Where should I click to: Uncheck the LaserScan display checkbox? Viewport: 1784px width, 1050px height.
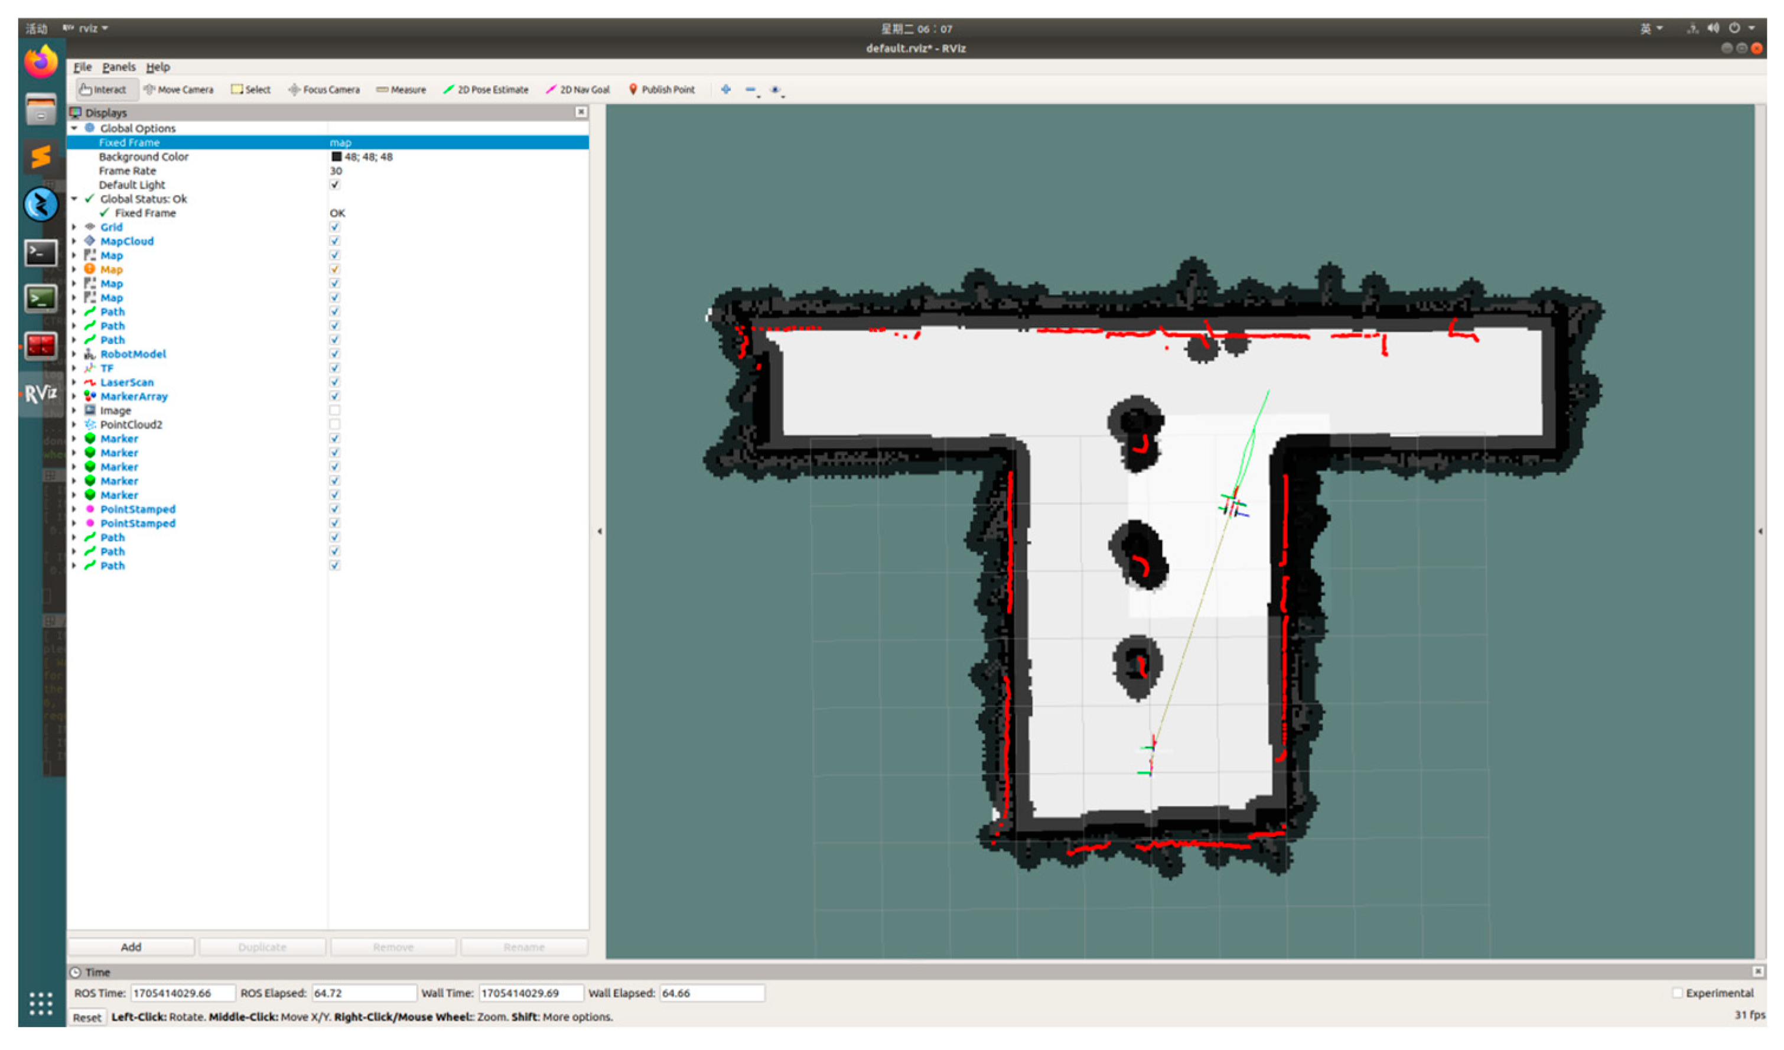[335, 382]
